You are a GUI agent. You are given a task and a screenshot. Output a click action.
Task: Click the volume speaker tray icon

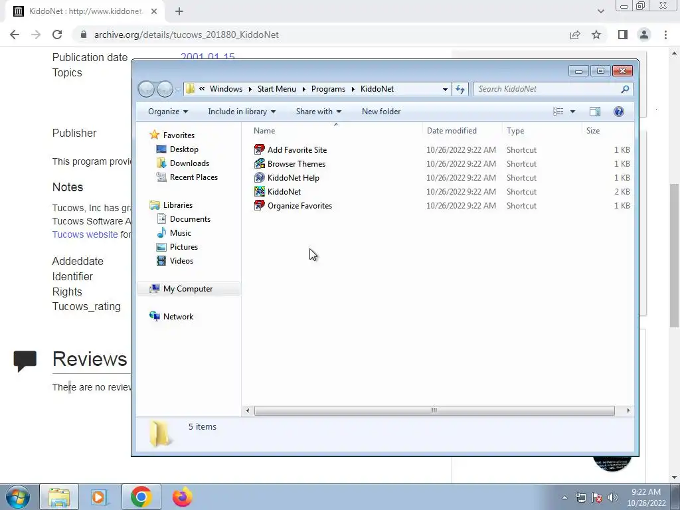[612, 497]
